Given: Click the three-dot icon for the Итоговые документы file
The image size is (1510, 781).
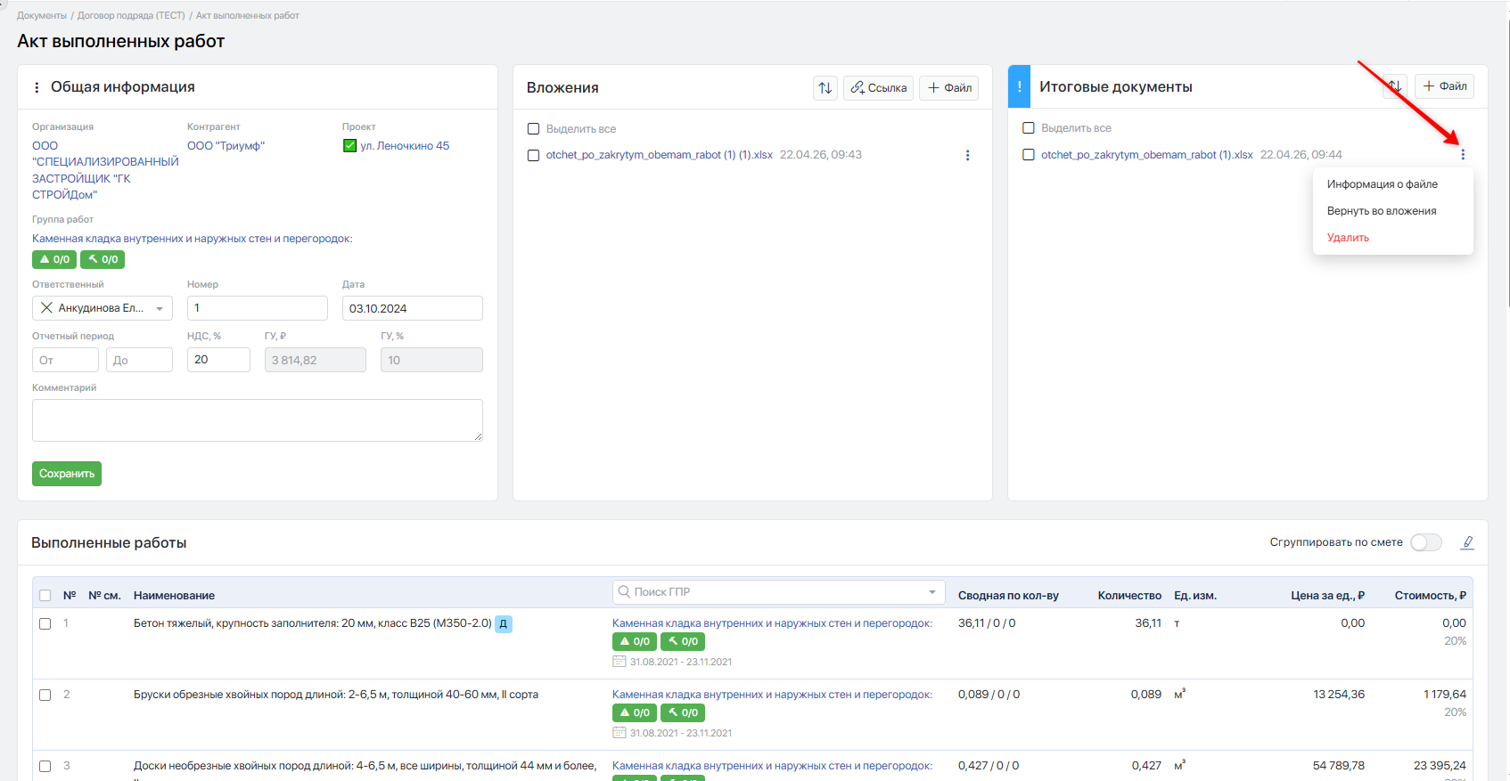Looking at the screenshot, I should 1463,155.
